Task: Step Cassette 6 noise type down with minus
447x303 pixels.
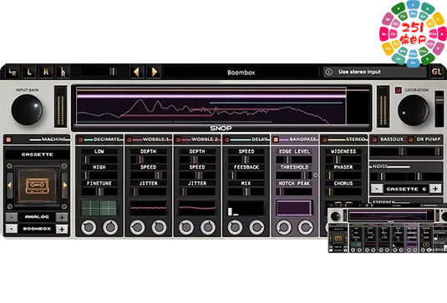Action: [377, 189]
